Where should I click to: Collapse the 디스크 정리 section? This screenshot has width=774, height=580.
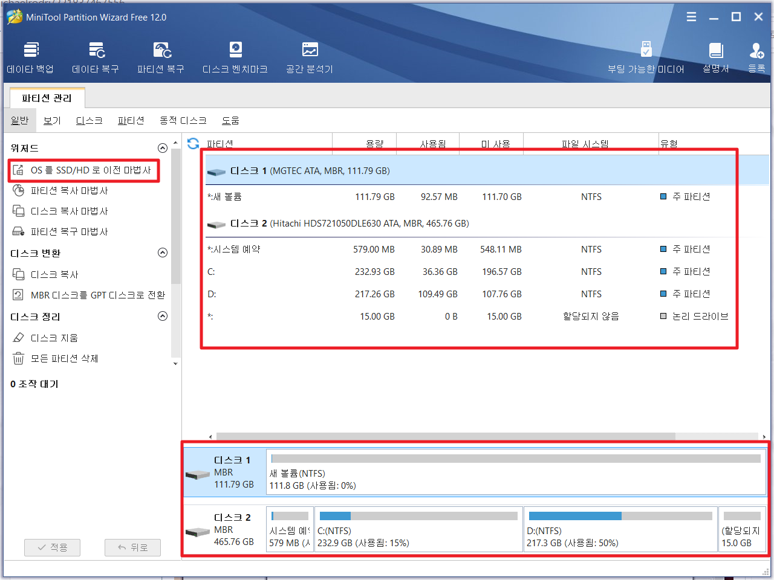pyautogui.click(x=162, y=317)
